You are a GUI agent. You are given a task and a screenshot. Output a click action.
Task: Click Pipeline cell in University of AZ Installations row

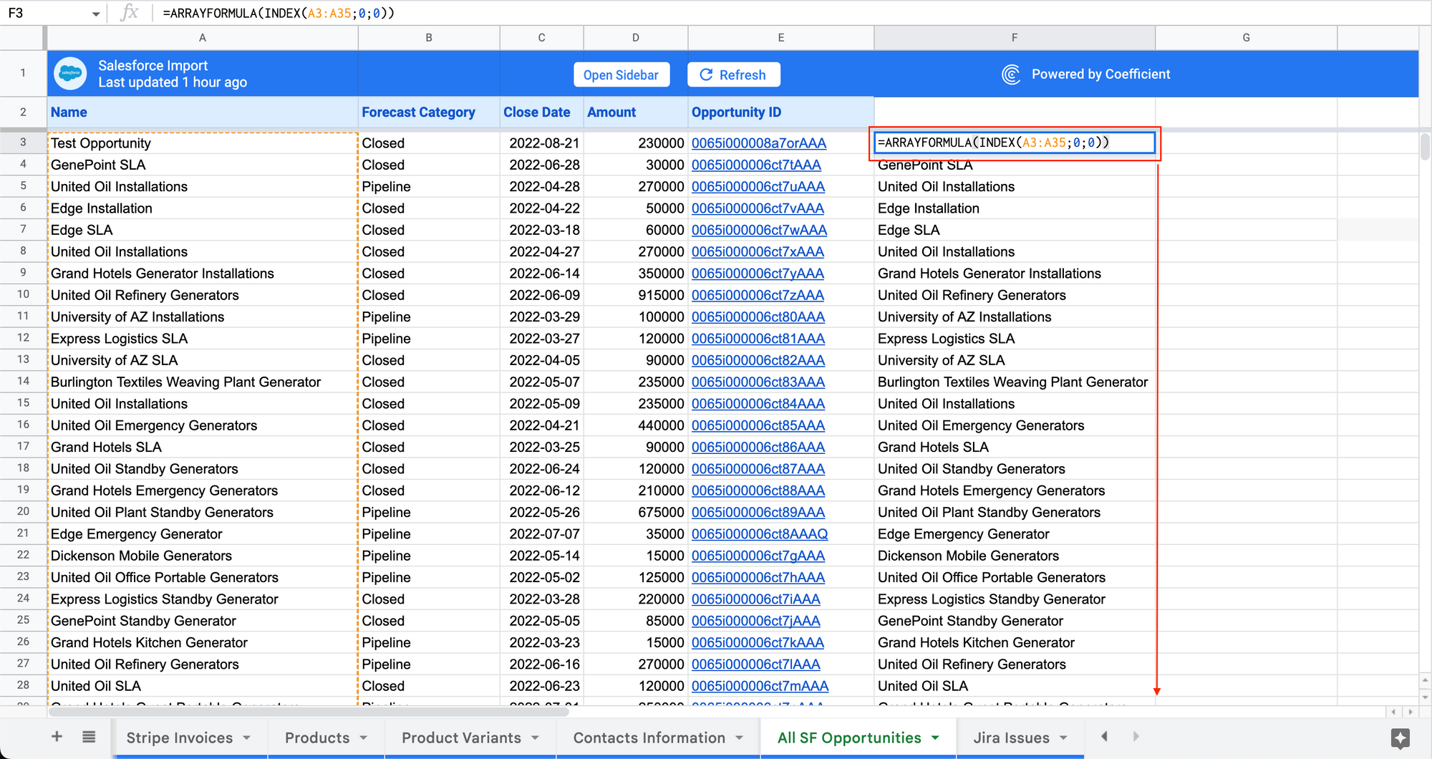pyautogui.click(x=429, y=316)
